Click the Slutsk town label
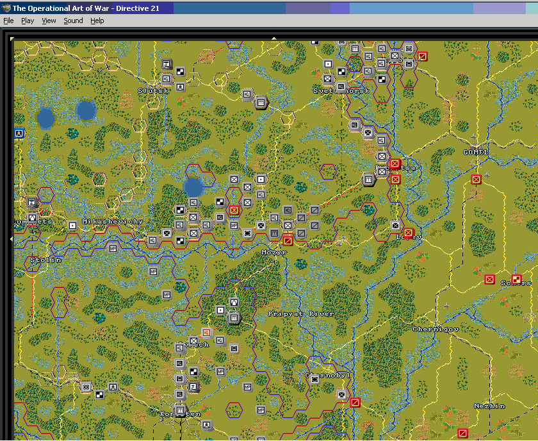 pos(153,90)
